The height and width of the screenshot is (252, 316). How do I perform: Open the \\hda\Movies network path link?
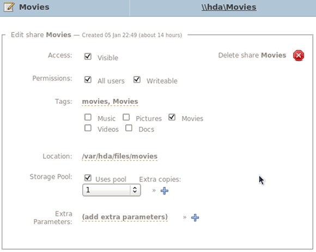(229, 7)
